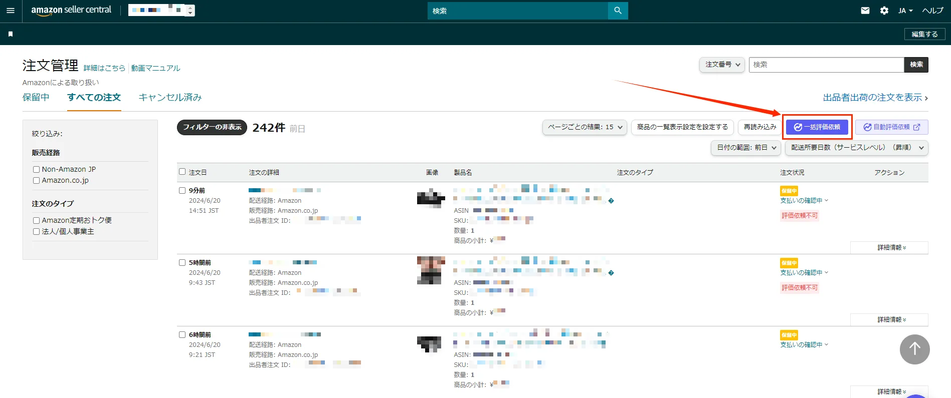The image size is (951, 398).
Task: Click the scroll-to-top arrow button
Action: coord(914,349)
